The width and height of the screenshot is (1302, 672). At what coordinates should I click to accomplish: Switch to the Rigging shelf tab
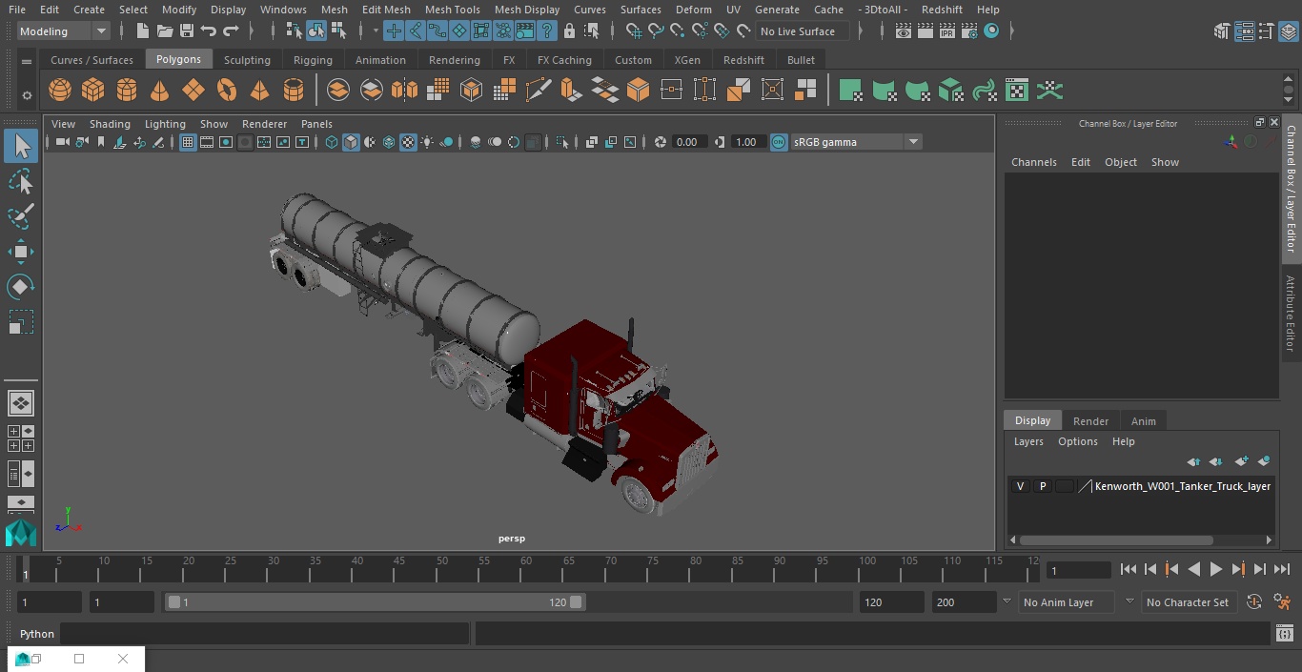(313, 60)
